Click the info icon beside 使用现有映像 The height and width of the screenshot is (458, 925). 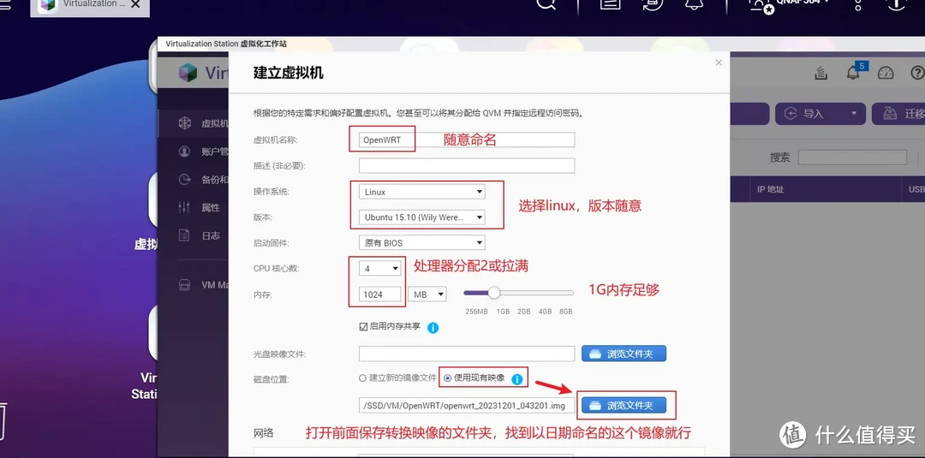516,379
